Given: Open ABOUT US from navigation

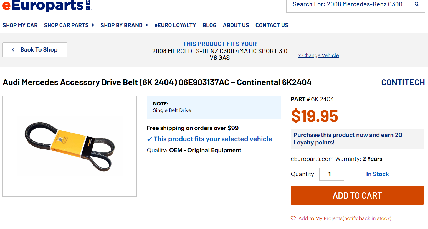Looking at the screenshot, I should [x=236, y=25].
